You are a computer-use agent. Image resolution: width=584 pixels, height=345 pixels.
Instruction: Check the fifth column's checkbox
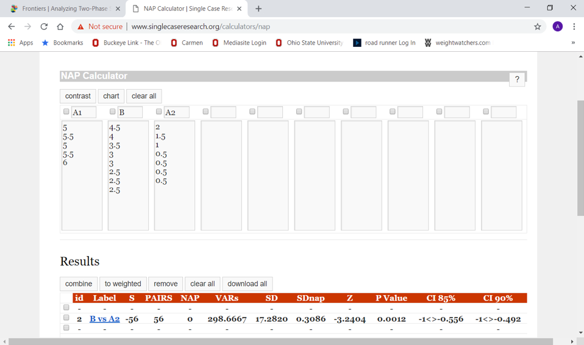[252, 112]
